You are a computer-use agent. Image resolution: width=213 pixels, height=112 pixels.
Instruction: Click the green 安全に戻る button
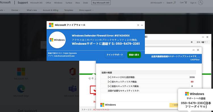click(x=134, y=55)
